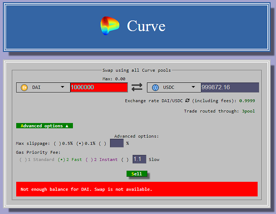Click the custom slippage percent field

[117, 143]
